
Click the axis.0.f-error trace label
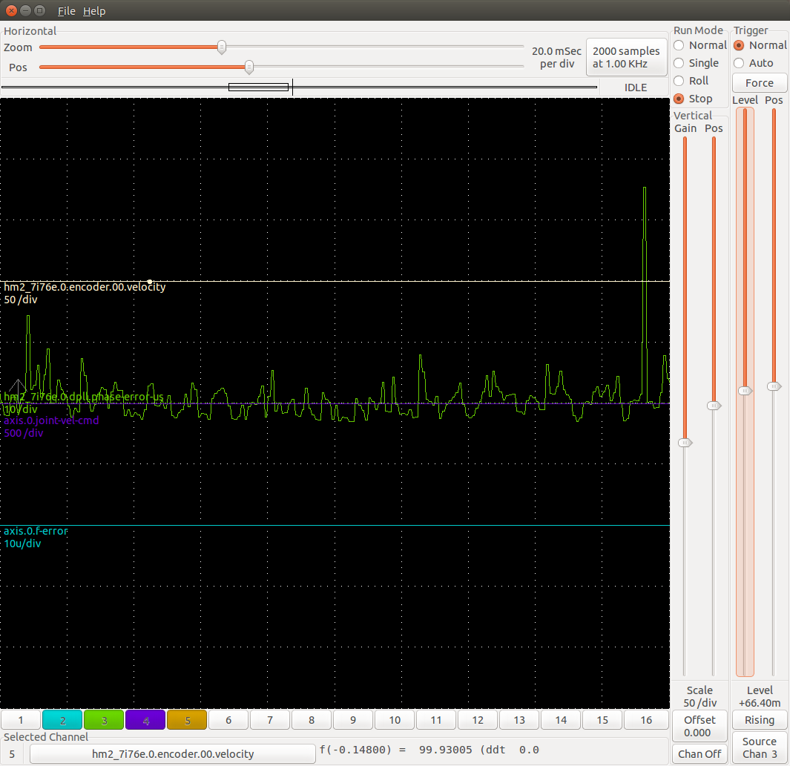coord(36,531)
